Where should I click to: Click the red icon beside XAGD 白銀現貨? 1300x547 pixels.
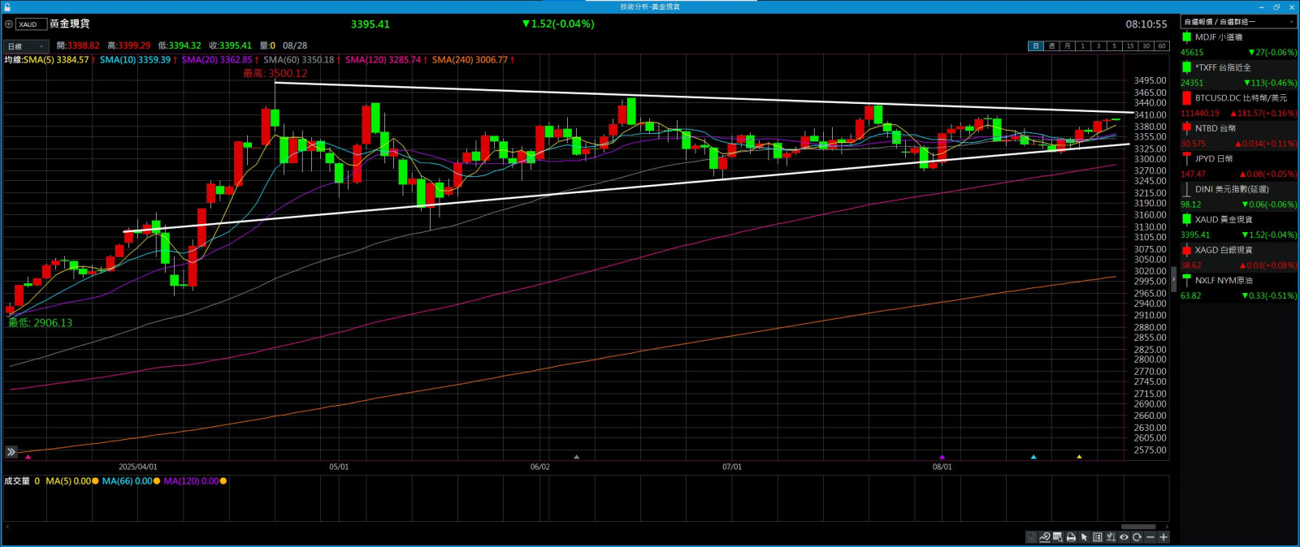[1186, 250]
